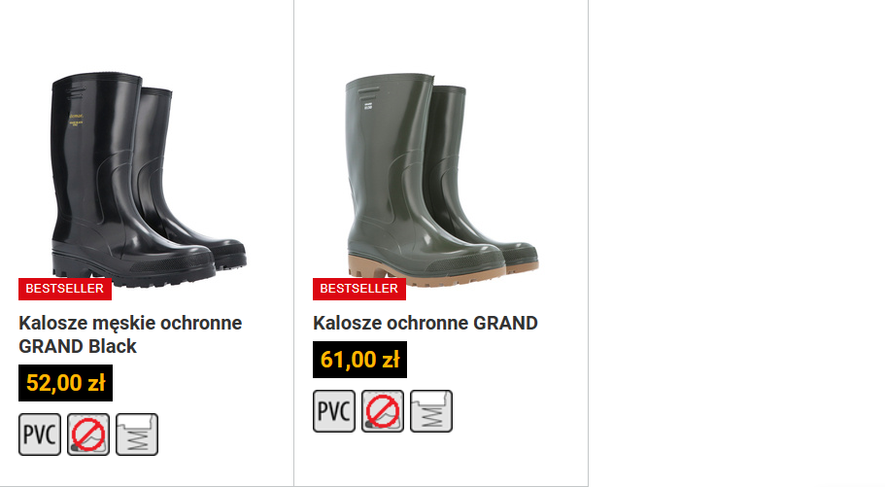Click BESTSELLER badge on black boots

[x=65, y=289]
